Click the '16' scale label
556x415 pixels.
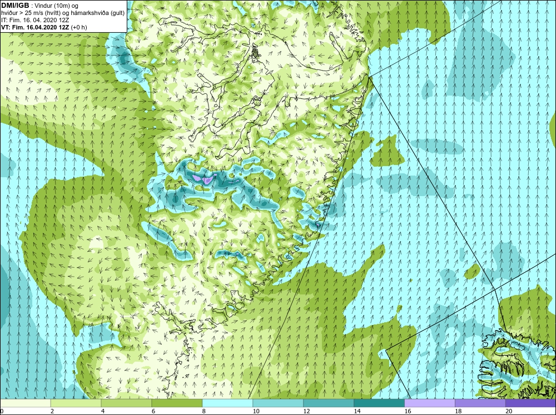(408, 411)
